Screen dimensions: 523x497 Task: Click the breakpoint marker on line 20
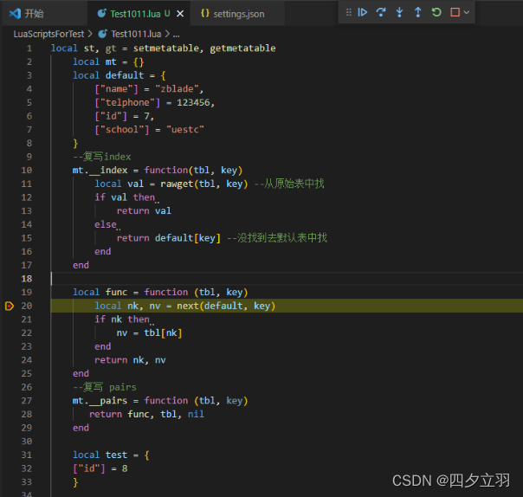click(10, 306)
